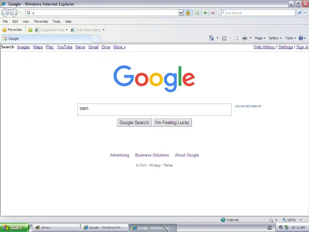Click the Sign in link
Screen dimensions: 309x232
coord(302,47)
